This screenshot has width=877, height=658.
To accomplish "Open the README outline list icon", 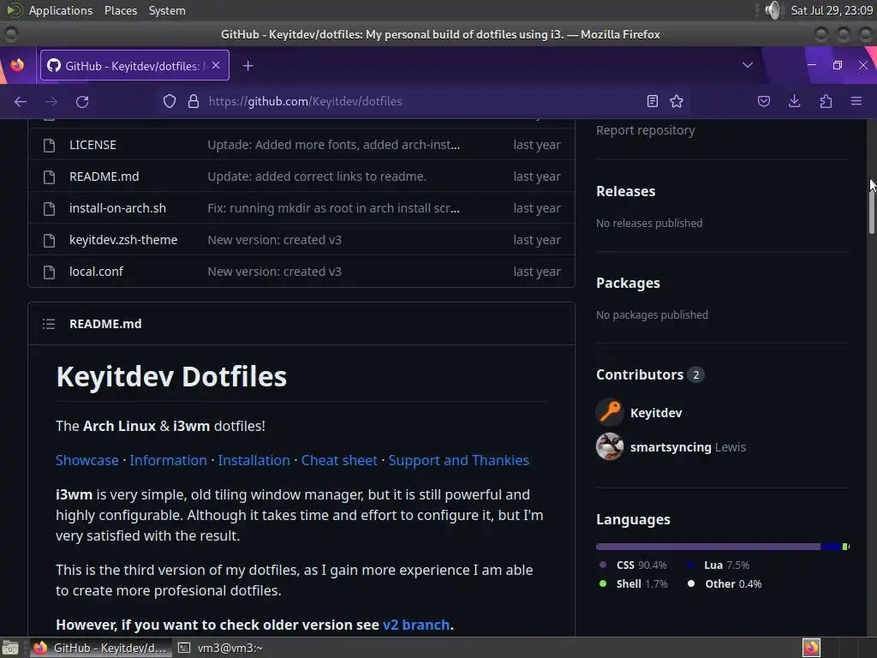I will [49, 324].
